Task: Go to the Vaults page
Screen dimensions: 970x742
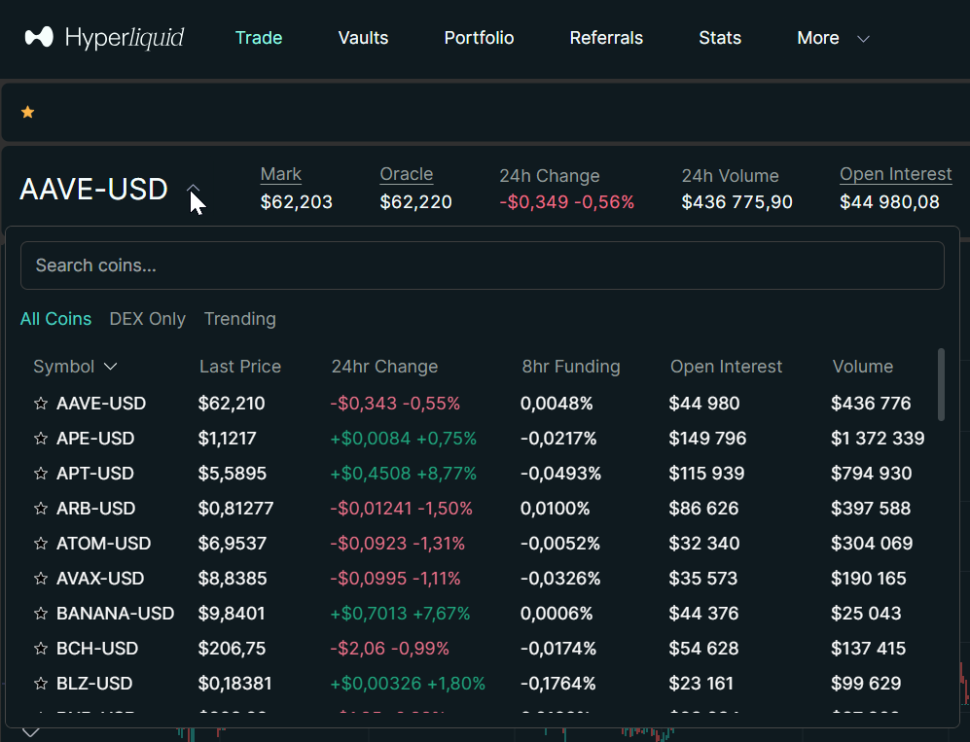Action: click(363, 38)
